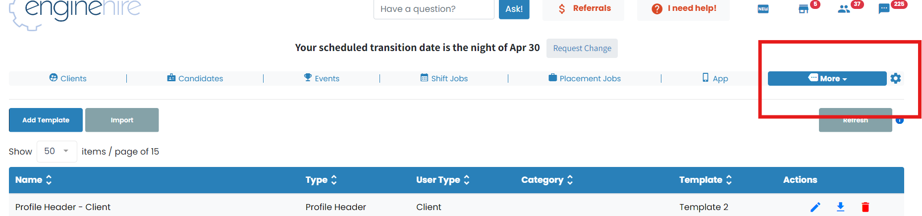Edit Profile Header - Client with pencil icon
The width and height of the screenshot is (922, 216).
815,207
